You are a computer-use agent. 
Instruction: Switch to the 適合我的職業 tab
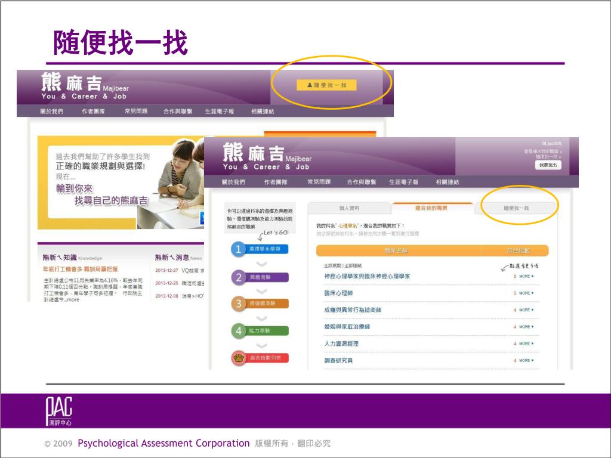(431, 208)
